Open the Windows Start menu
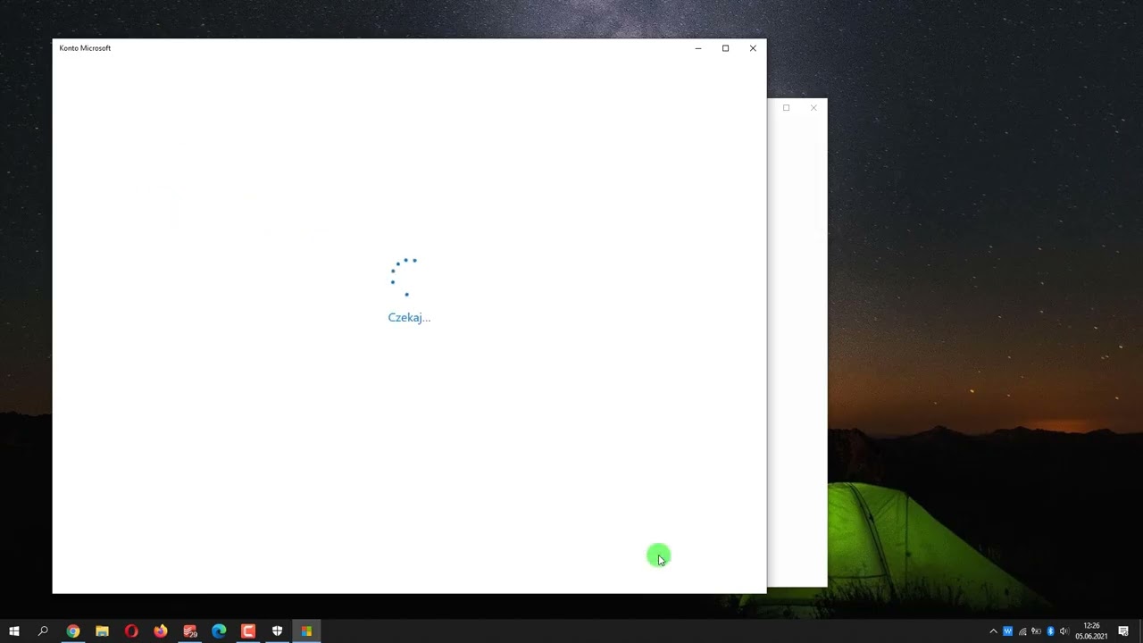Viewport: 1143px width, 643px height. 14,631
